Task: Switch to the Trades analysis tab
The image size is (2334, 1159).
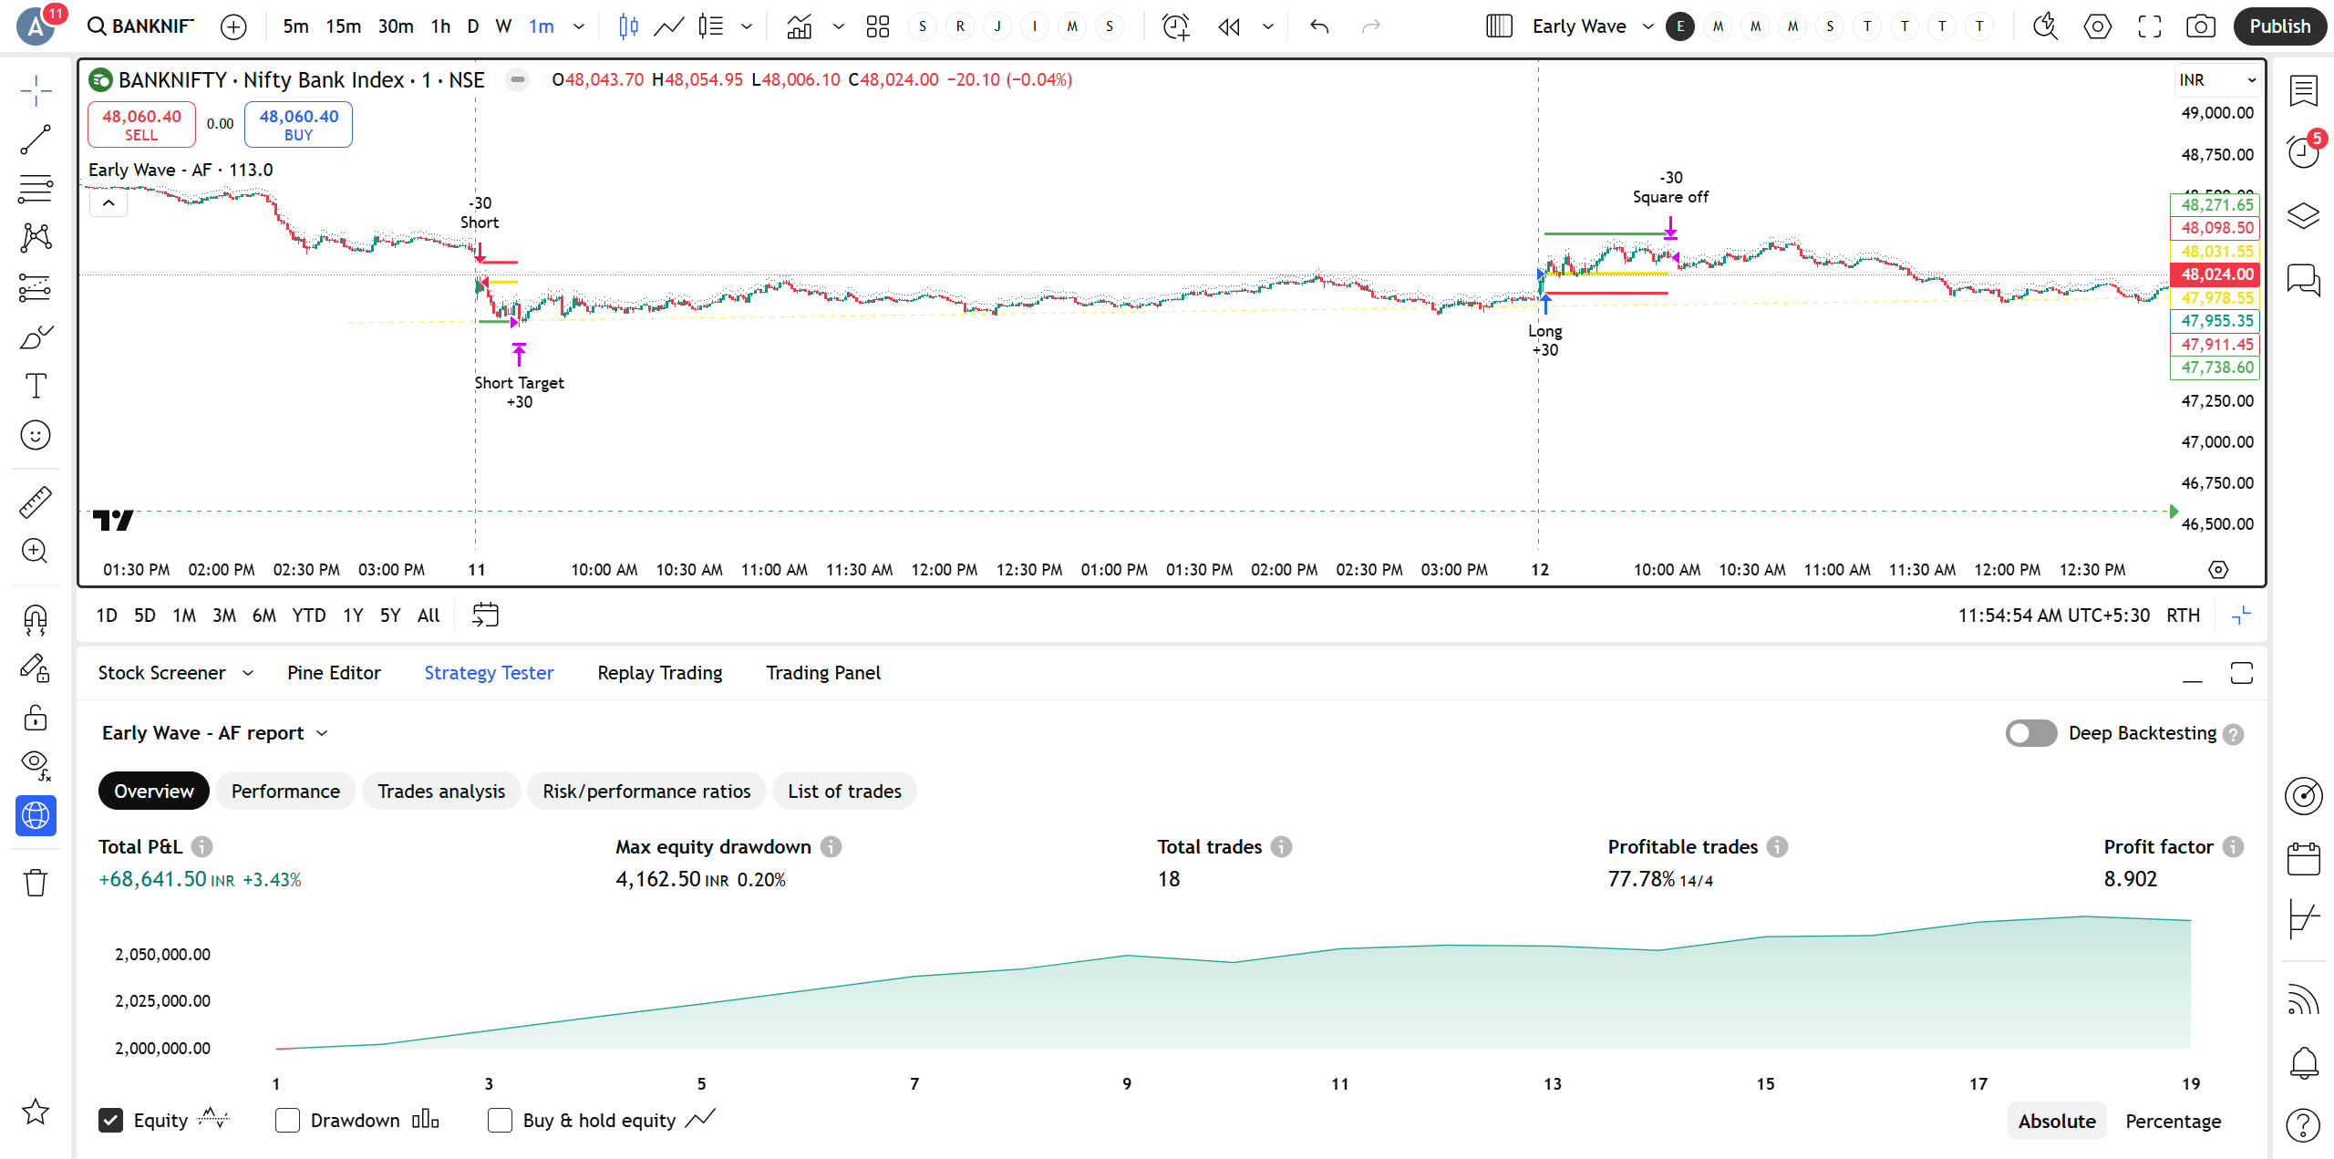Action: coord(441,792)
